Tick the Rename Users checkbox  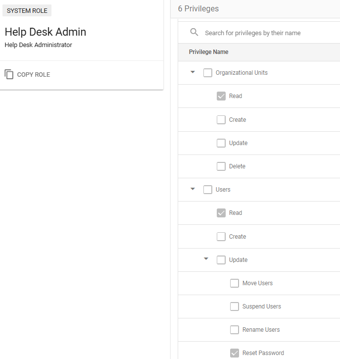(235, 330)
